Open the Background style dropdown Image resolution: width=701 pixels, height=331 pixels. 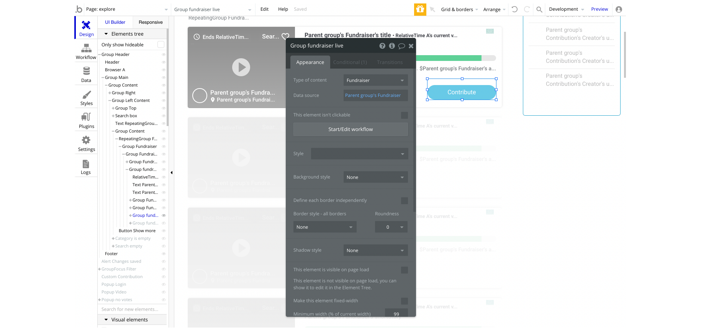point(375,177)
